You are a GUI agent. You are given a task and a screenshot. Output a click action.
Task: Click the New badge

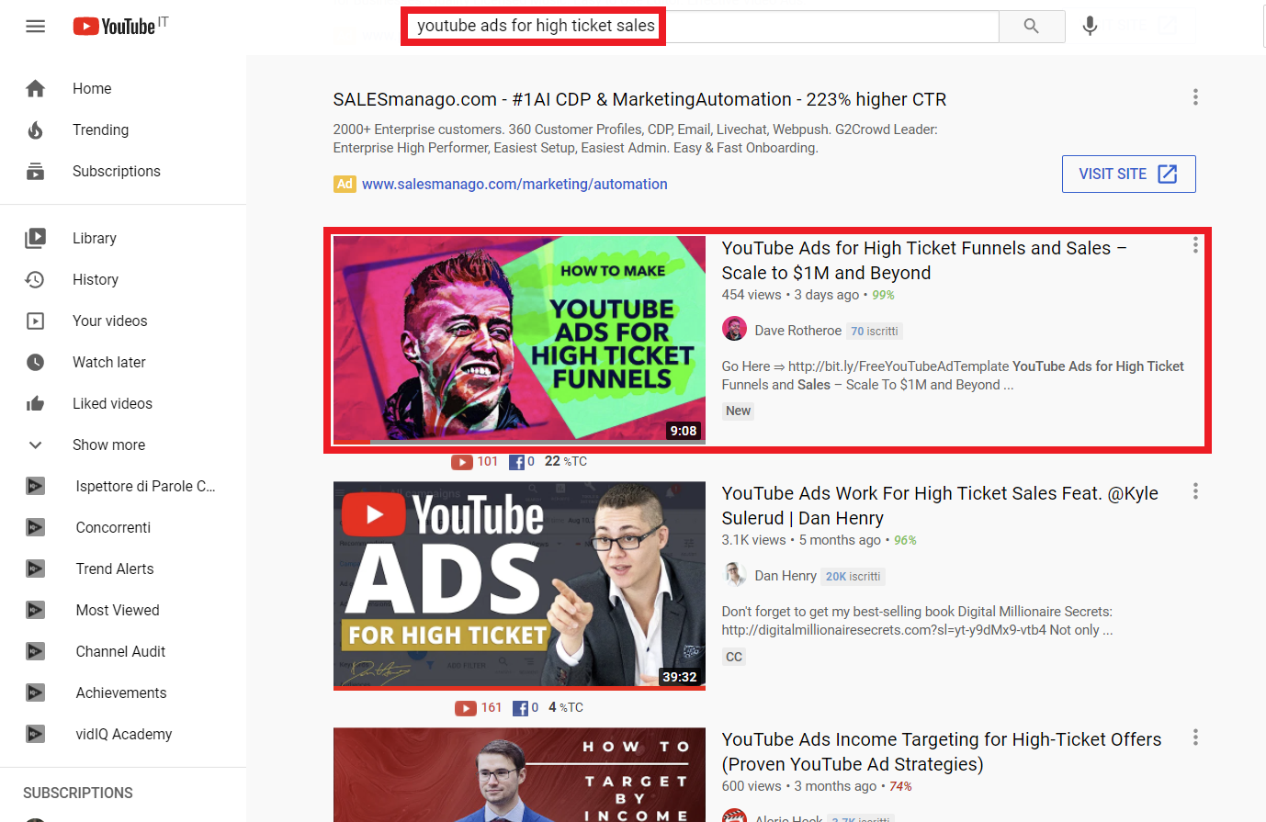click(738, 411)
